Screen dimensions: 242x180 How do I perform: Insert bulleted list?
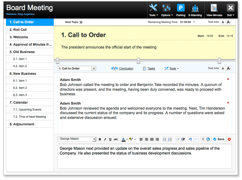coord(165,139)
